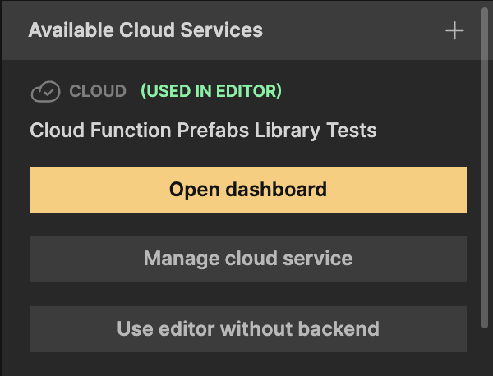Click the Available Cloud Services header
Screen dimensions: 493x376
tap(145, 30)
